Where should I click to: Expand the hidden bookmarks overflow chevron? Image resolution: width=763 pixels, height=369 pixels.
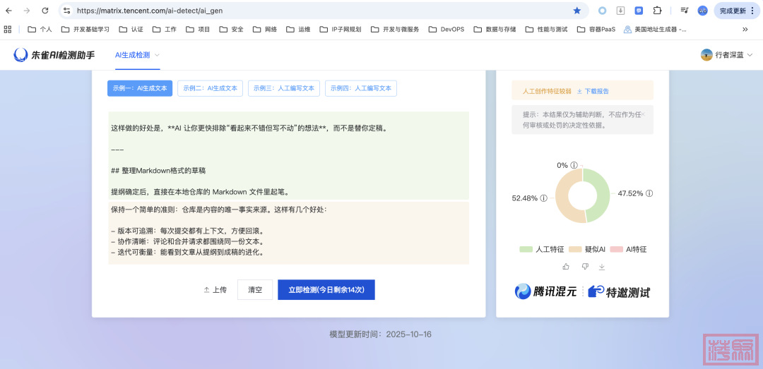point(745,30)
